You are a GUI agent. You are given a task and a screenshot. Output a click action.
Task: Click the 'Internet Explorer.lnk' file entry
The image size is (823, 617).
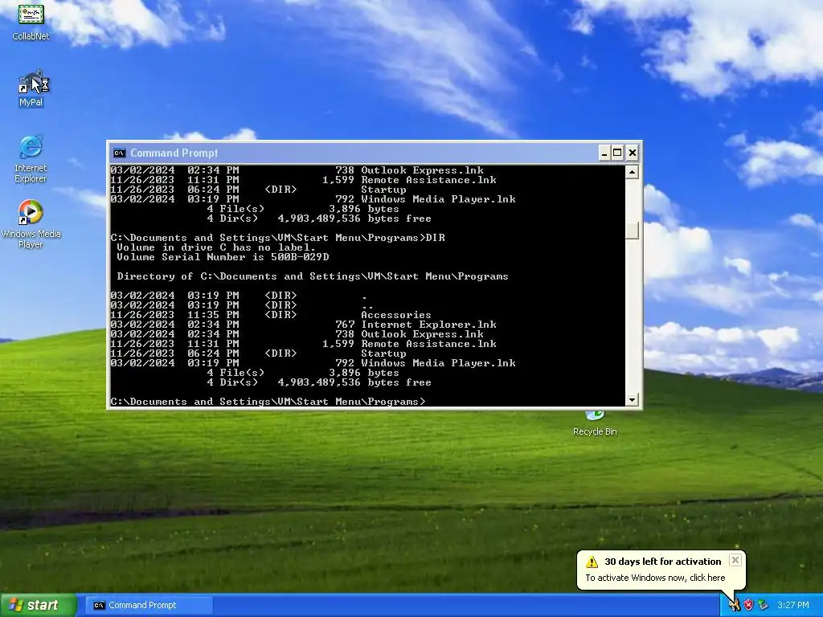[303, 325]
